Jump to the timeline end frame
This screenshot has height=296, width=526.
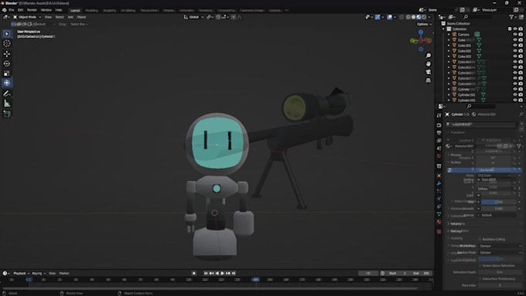[234, 274]
